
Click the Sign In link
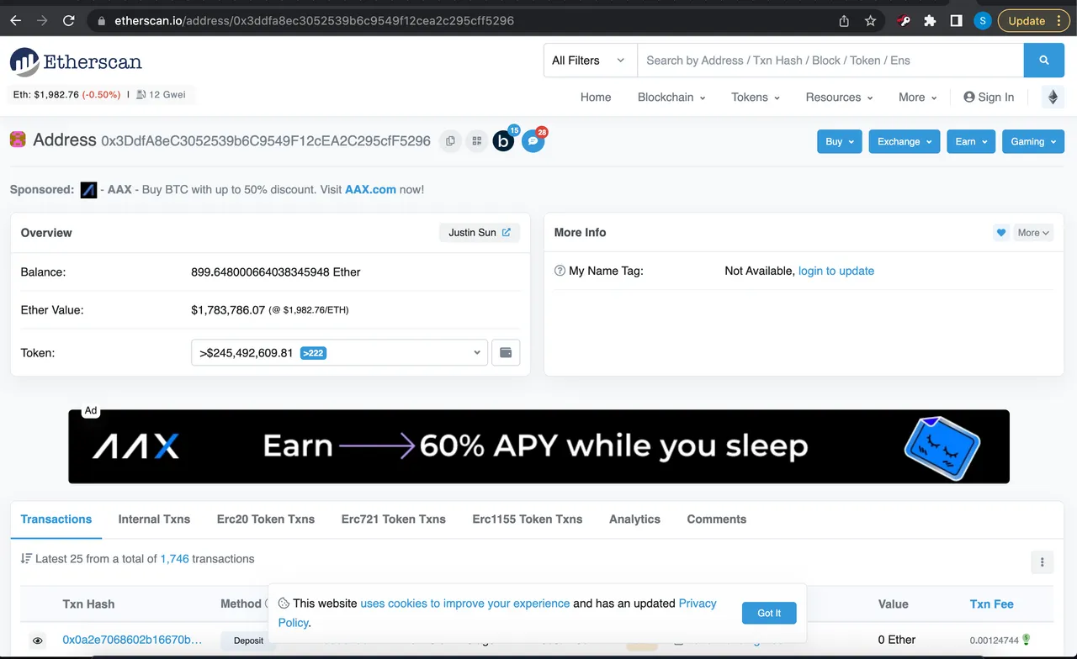coord(989,98)
